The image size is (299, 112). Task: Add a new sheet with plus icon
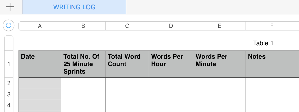(10, 7)
